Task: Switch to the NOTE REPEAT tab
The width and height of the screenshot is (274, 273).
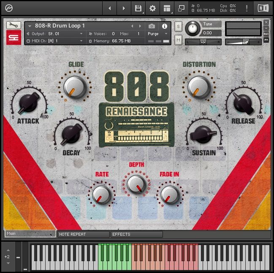Action: tap(83, 234)
